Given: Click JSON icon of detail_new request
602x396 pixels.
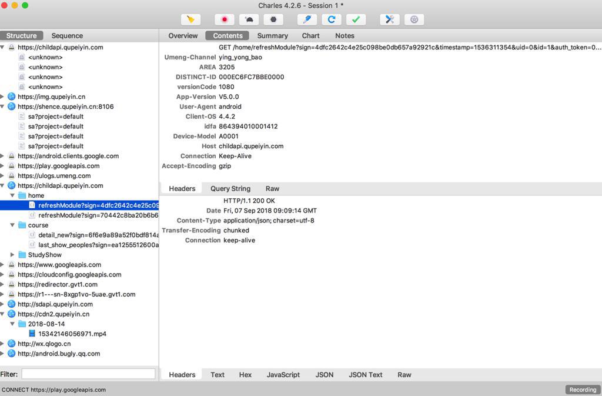Looking at the screenshot, I should point(32,235).
